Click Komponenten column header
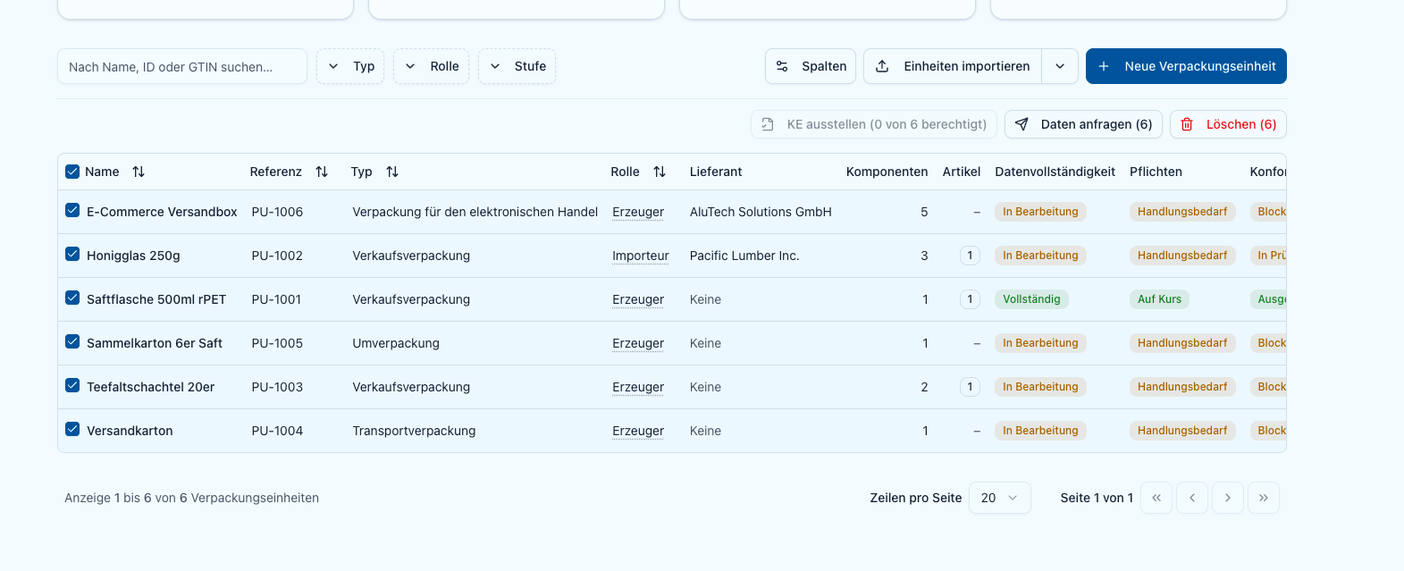This screenshot has width=1404, height=571. coord(887,172)
